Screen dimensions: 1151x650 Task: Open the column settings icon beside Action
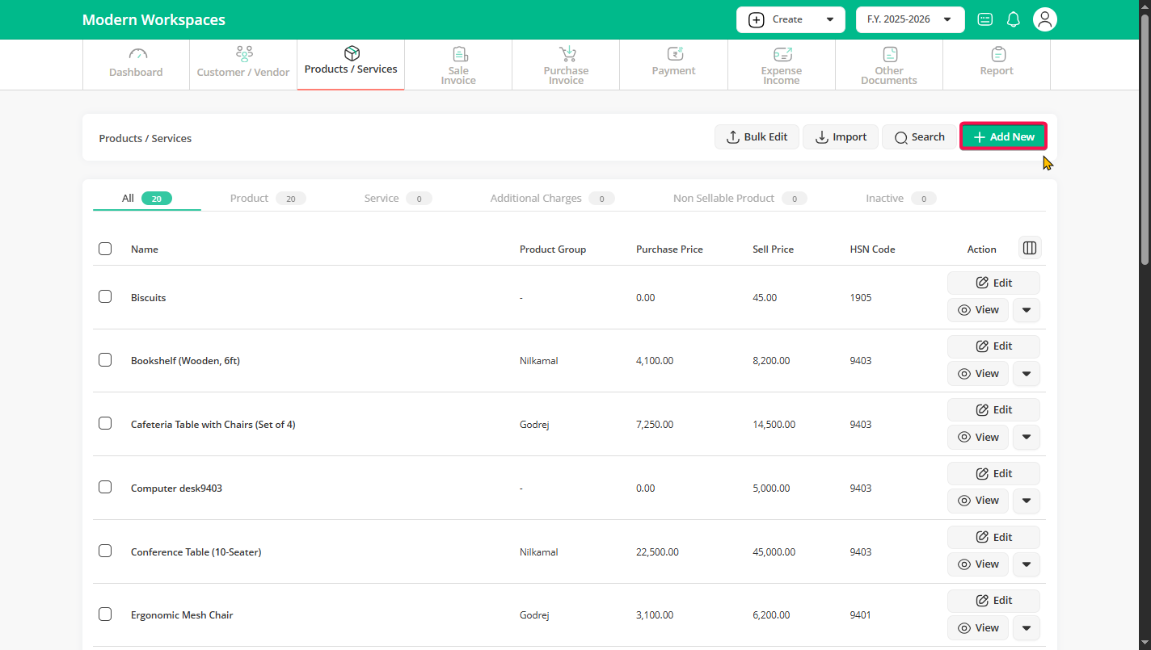[x=1030, y=248]
